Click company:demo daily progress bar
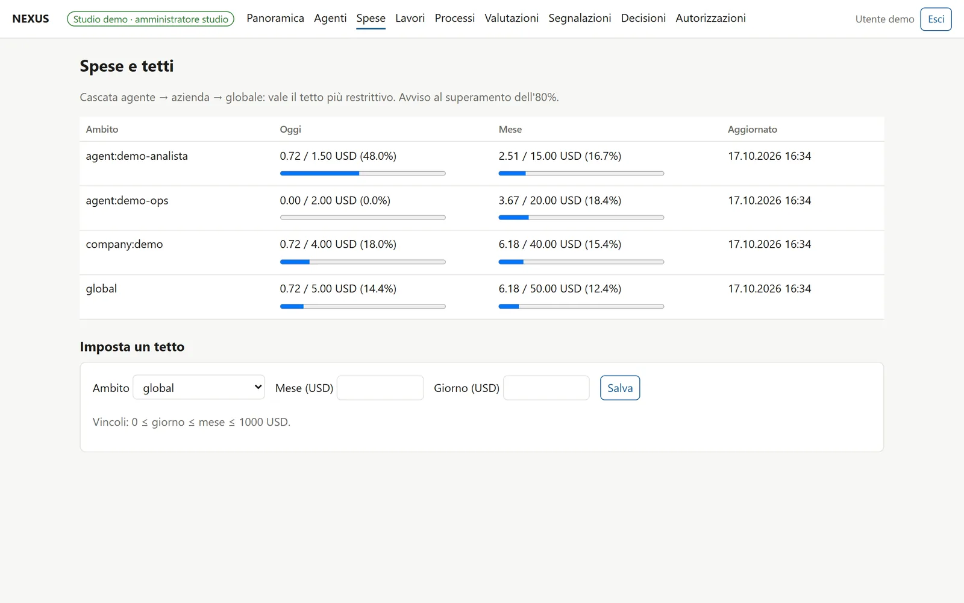This screenshot has width=964, height=603. tap(363, 262)
